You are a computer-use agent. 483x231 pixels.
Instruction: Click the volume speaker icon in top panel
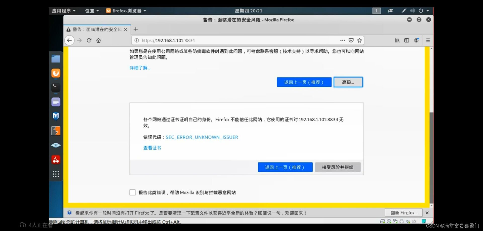click(x=412, y=11)
